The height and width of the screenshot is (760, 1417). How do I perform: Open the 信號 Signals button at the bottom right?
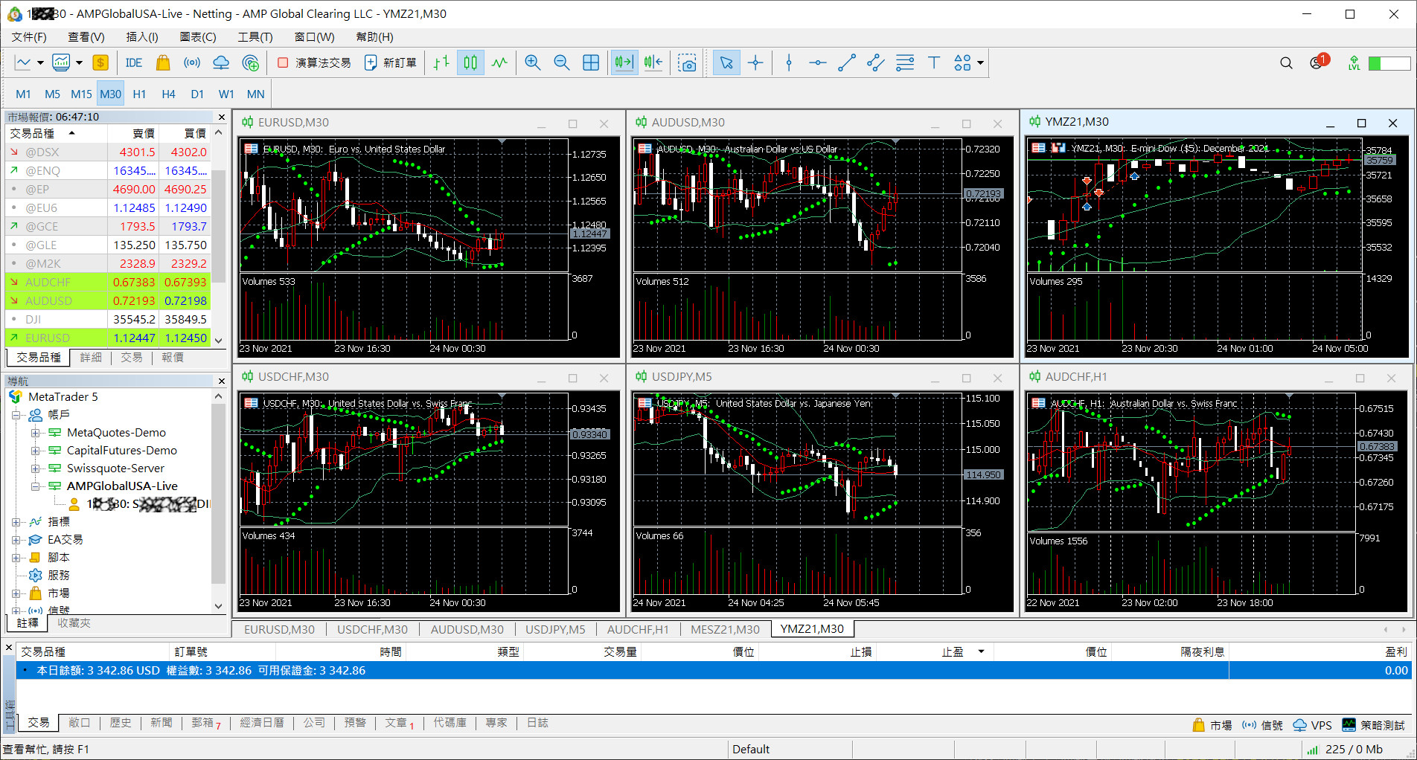point(1262,726)
